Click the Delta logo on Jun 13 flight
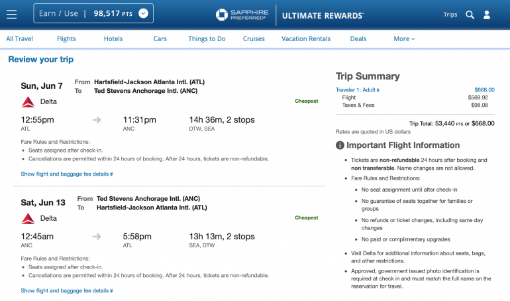This screenshot has width=510, height=301. [x=28, y=218]
